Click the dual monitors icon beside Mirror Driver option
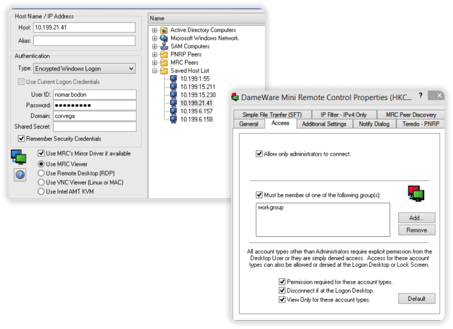The height and width of the screenshot is (329, 453). (19, 157)
